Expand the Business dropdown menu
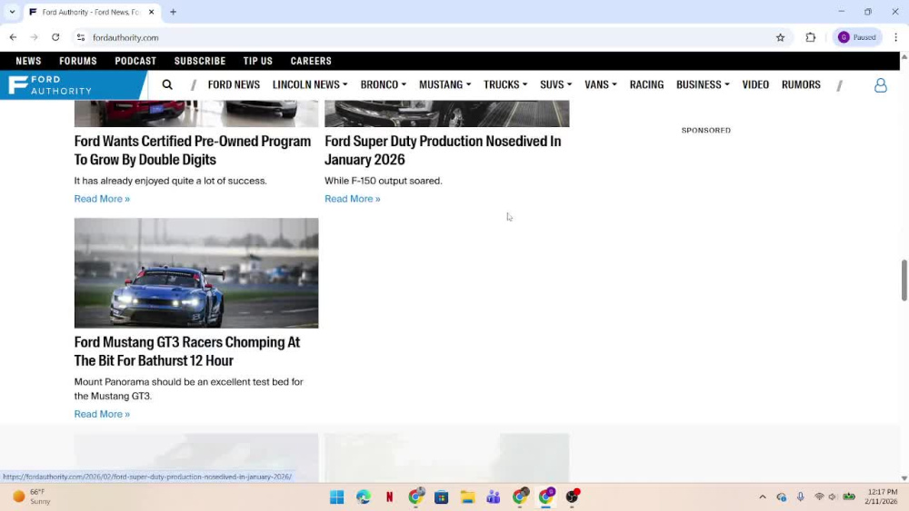Image resolution: width=909 pixels, height=511 pixels. tap(703, 84)
